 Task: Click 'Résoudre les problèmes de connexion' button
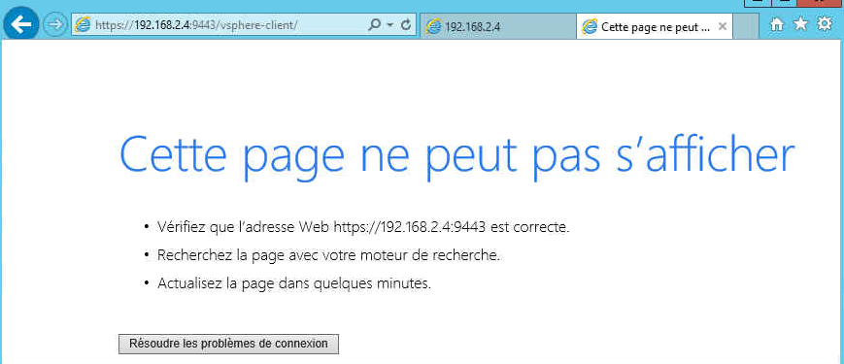click(228, 344)
